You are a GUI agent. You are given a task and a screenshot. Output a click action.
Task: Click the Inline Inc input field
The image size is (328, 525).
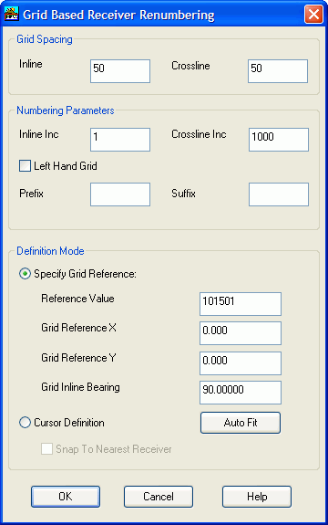pyautogui.click(x=120, y=140)
